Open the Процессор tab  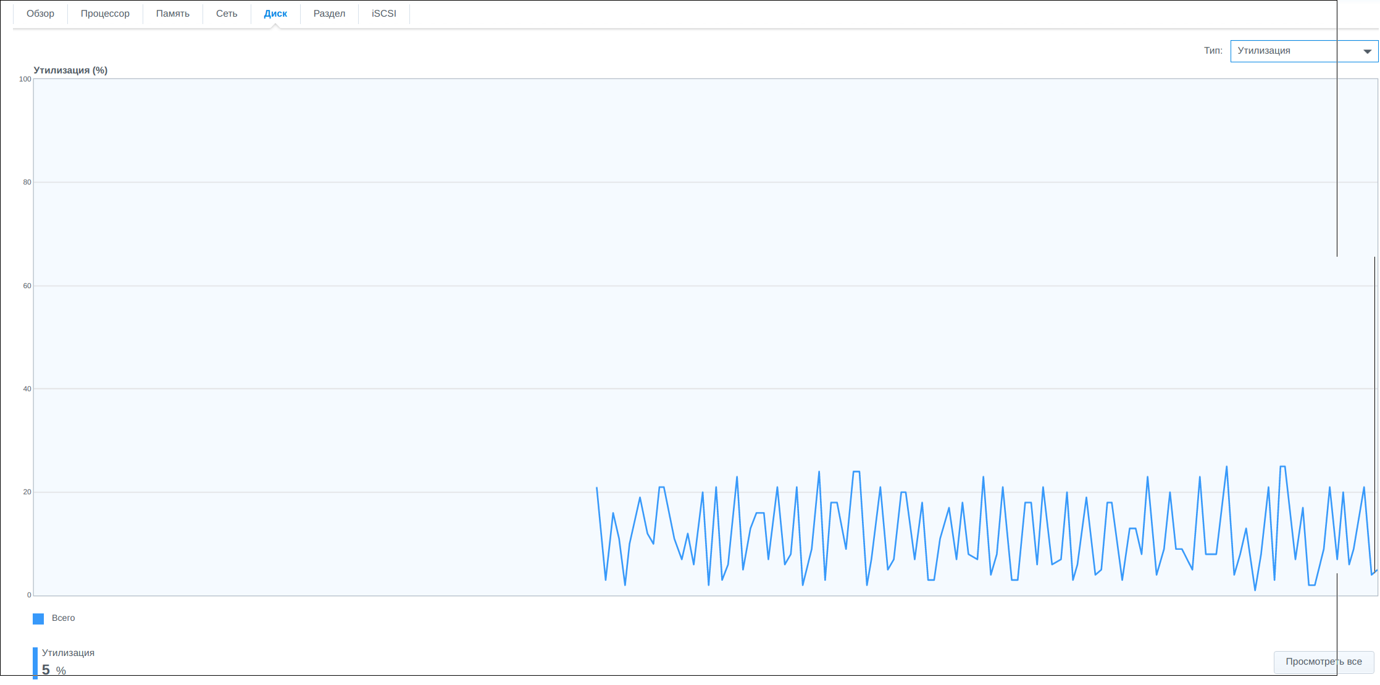tap(105, 14)
